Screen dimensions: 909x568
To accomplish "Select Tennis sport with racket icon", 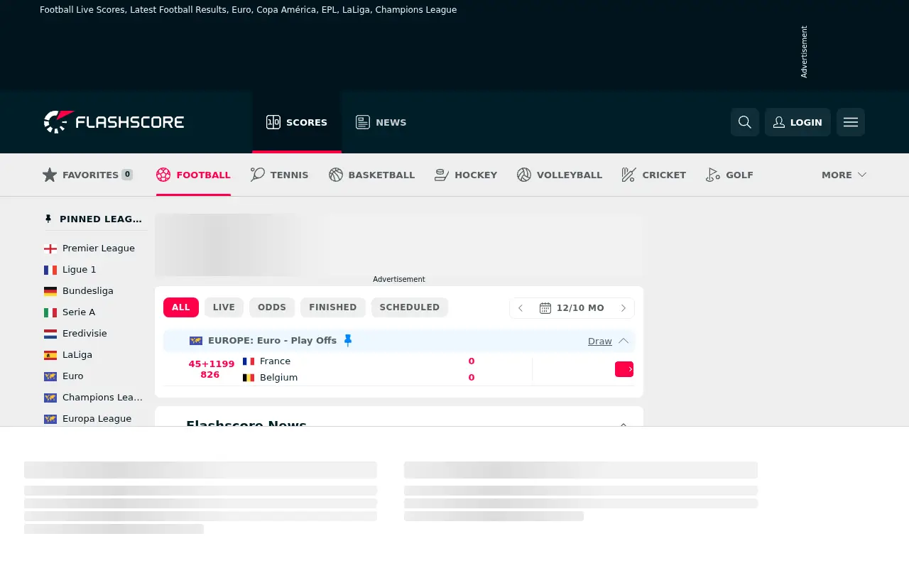I will tap(280, 175).
